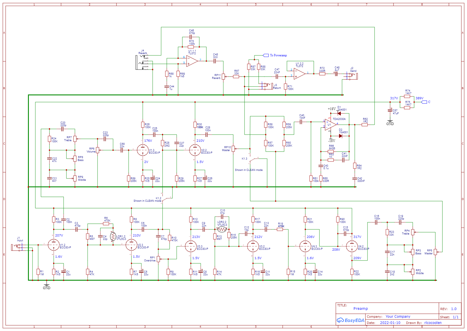Select capacitor C57 47uF symbol
Image resolution: width=467 pixels, height=331 pixels.
(x=390, y=111)
